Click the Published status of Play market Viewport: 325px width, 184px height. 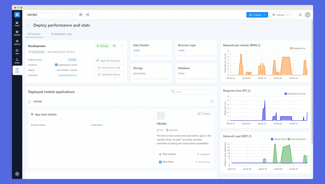[203, 154]
